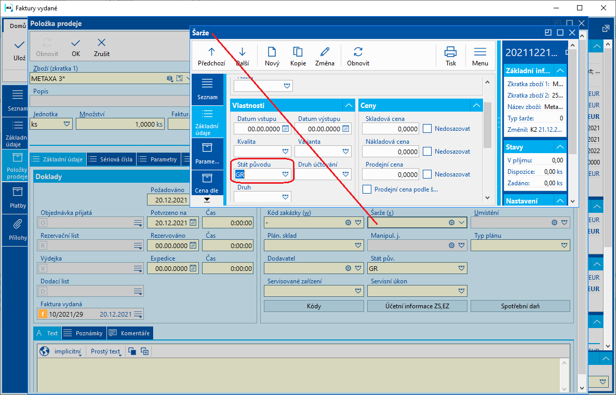Enable Prodejní cena podle š... checkbox
This screenshot has height=395, width=616.
[367, 189]
